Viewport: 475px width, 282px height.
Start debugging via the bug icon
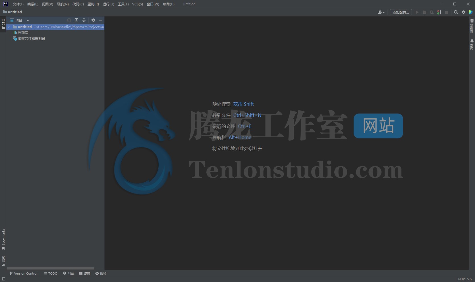point(424,12)
